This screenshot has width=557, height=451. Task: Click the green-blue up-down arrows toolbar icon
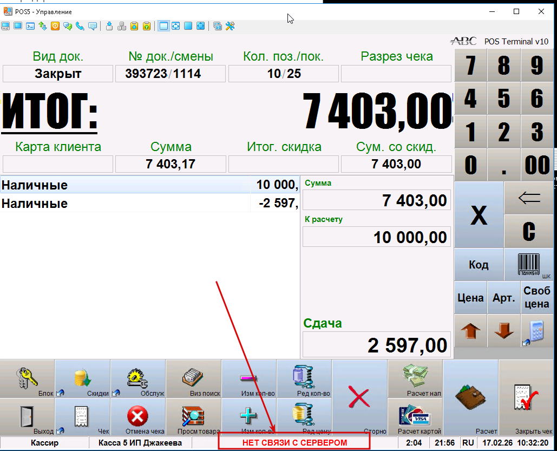(x=43, y=26)
